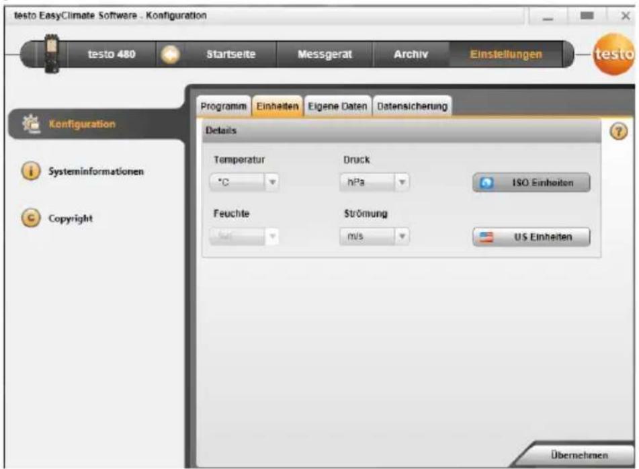The width and height of the screenshot is (639, 469).
Task: Close the EasyClimate window
Action: [x=625, y=16]
